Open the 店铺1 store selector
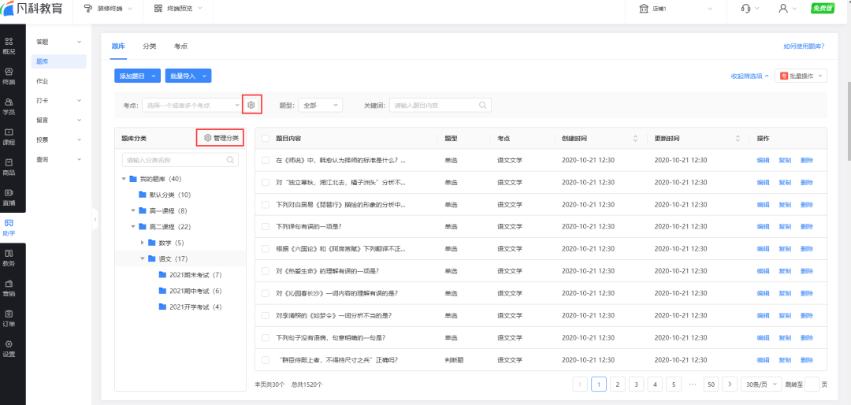 (x=676, y=9)
